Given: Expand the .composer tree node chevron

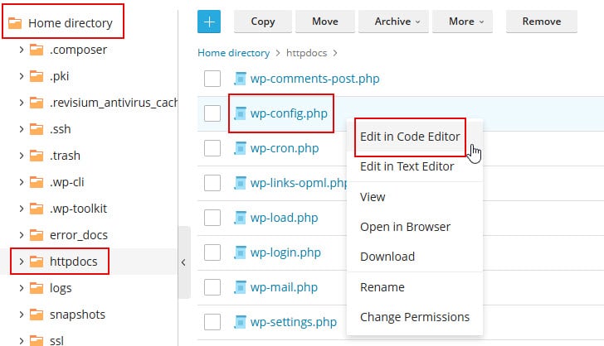Looking at the screenshot, I should point(22,50).
